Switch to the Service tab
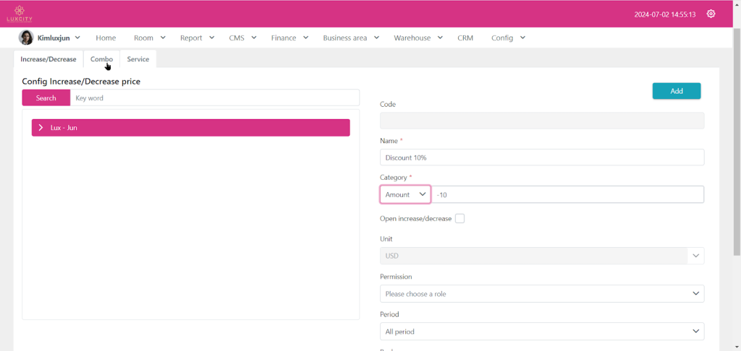Viewport: 741px width, 351px height. (137, 59)
